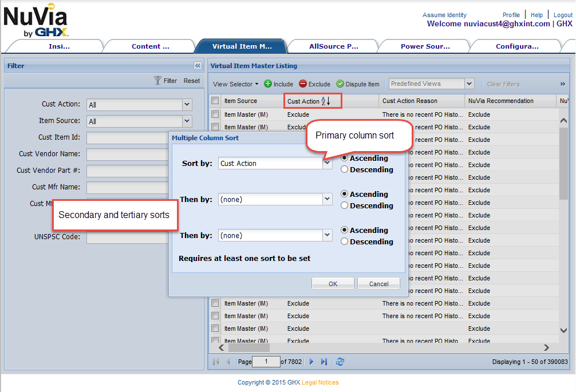
Task: Click the red Exclude minus icon
Action: pyautogui.click(x=303, y=84)
